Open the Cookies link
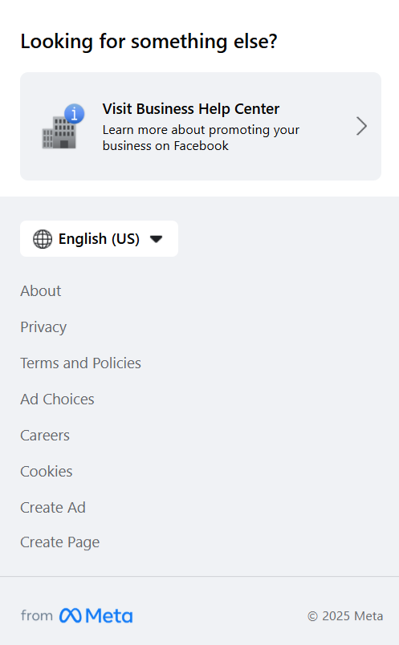Viewport: 399px width, 645px height. point(46,472)
